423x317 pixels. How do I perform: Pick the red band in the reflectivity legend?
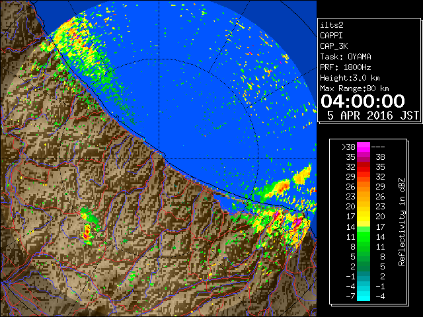coord(364,167)
